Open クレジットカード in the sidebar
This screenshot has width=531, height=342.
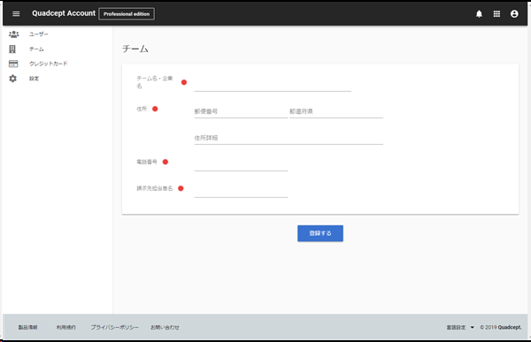[x=48, y=64]
